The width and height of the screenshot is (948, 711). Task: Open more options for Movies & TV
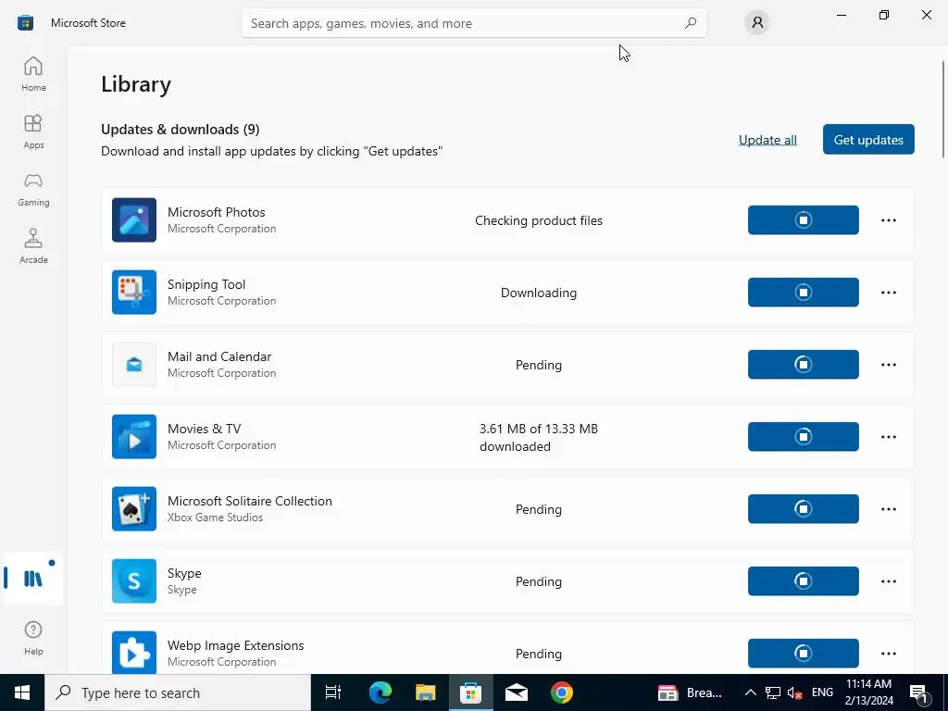point(888,437)
